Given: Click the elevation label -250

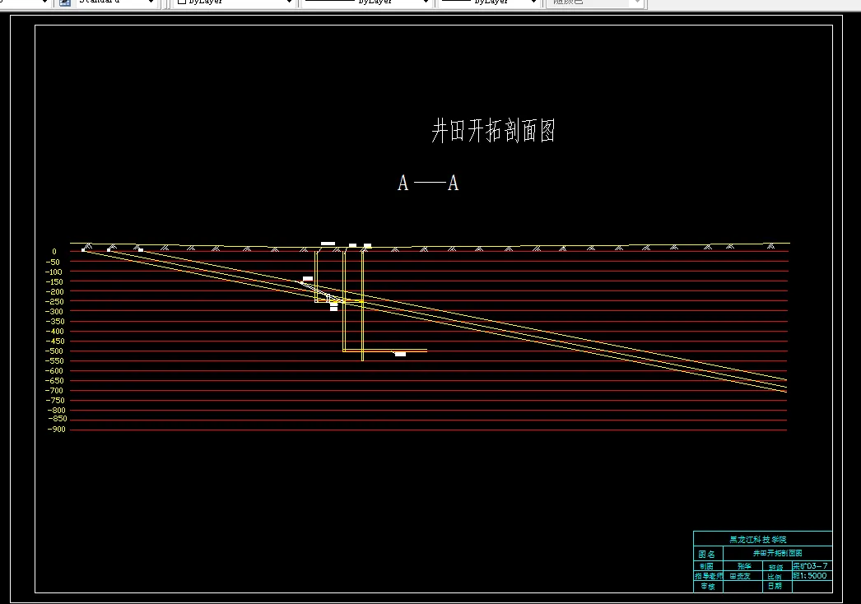Looking at the screenshot, I should click(54, 301).
